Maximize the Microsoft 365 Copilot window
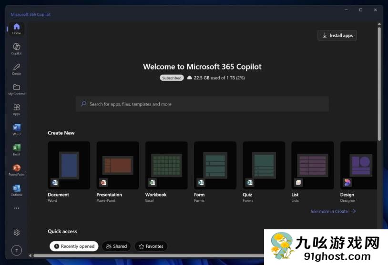 [361, 10]
